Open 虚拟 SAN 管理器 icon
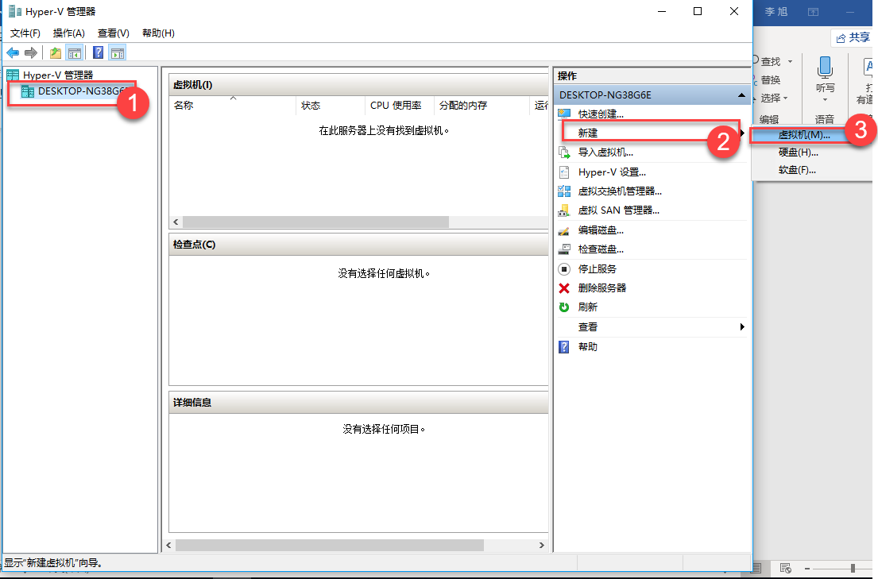The width and height of the screenshot is (878, 579). coord(564,210)
